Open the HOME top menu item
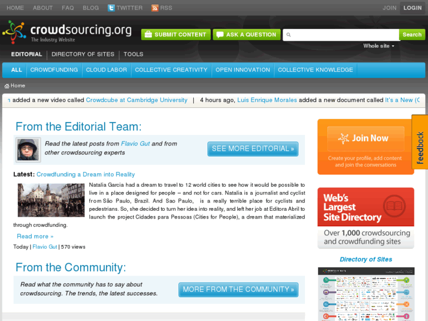 point(15,8)
